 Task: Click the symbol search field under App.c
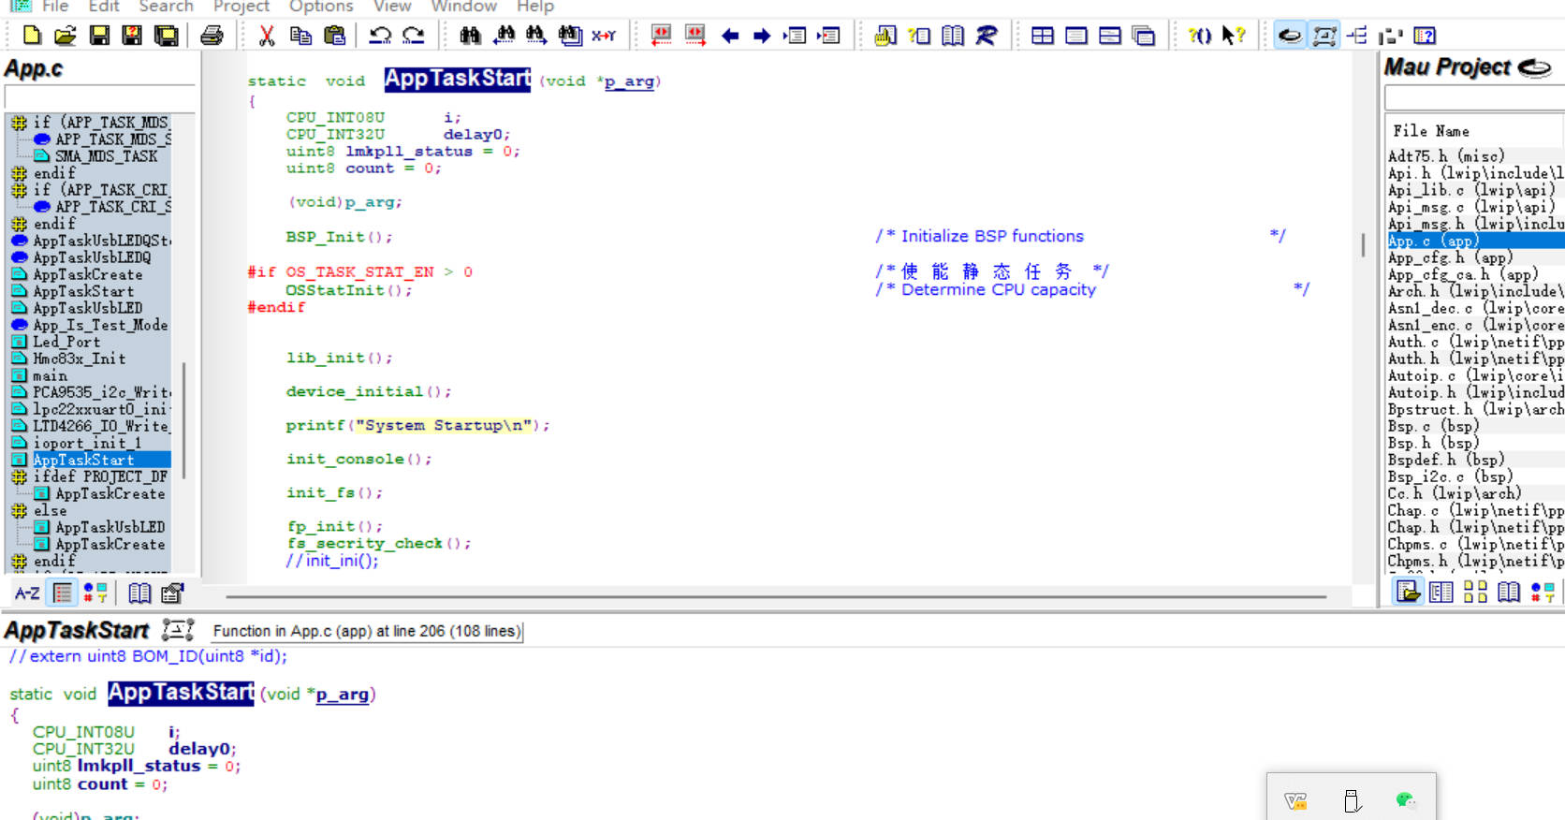[100, 96]
